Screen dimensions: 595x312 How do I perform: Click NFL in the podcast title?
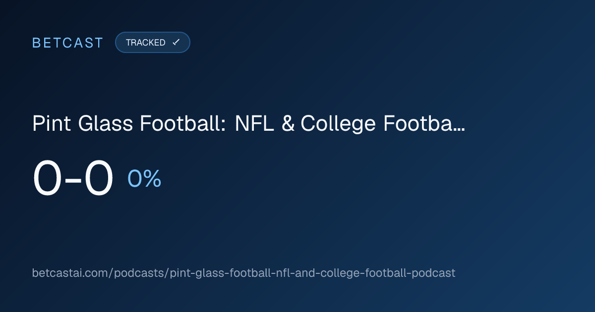point(254,124)
